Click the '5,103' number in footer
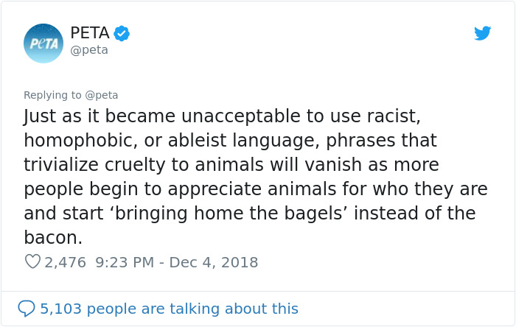This screenshot has width=516, height=327. pyautogui.click(x=60, y=309)
